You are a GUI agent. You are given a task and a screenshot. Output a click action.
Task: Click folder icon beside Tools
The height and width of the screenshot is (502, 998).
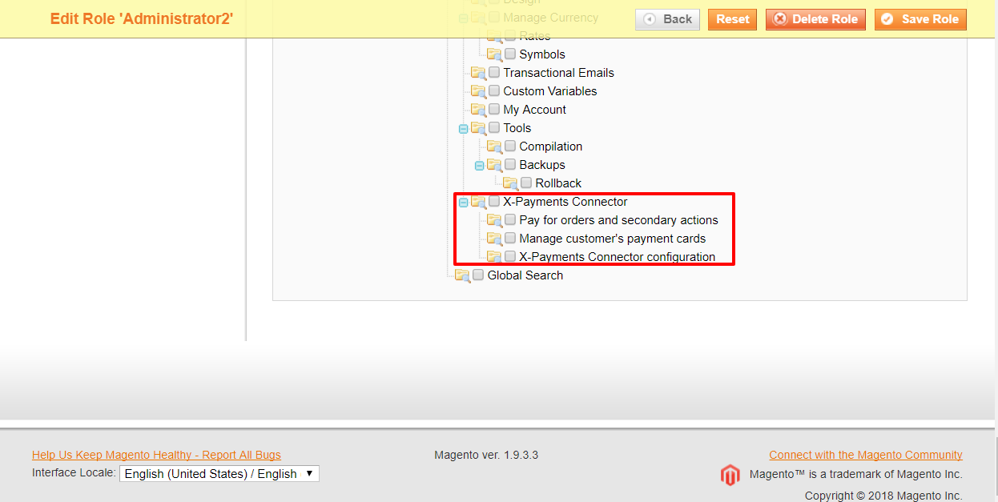pos(478,128)
